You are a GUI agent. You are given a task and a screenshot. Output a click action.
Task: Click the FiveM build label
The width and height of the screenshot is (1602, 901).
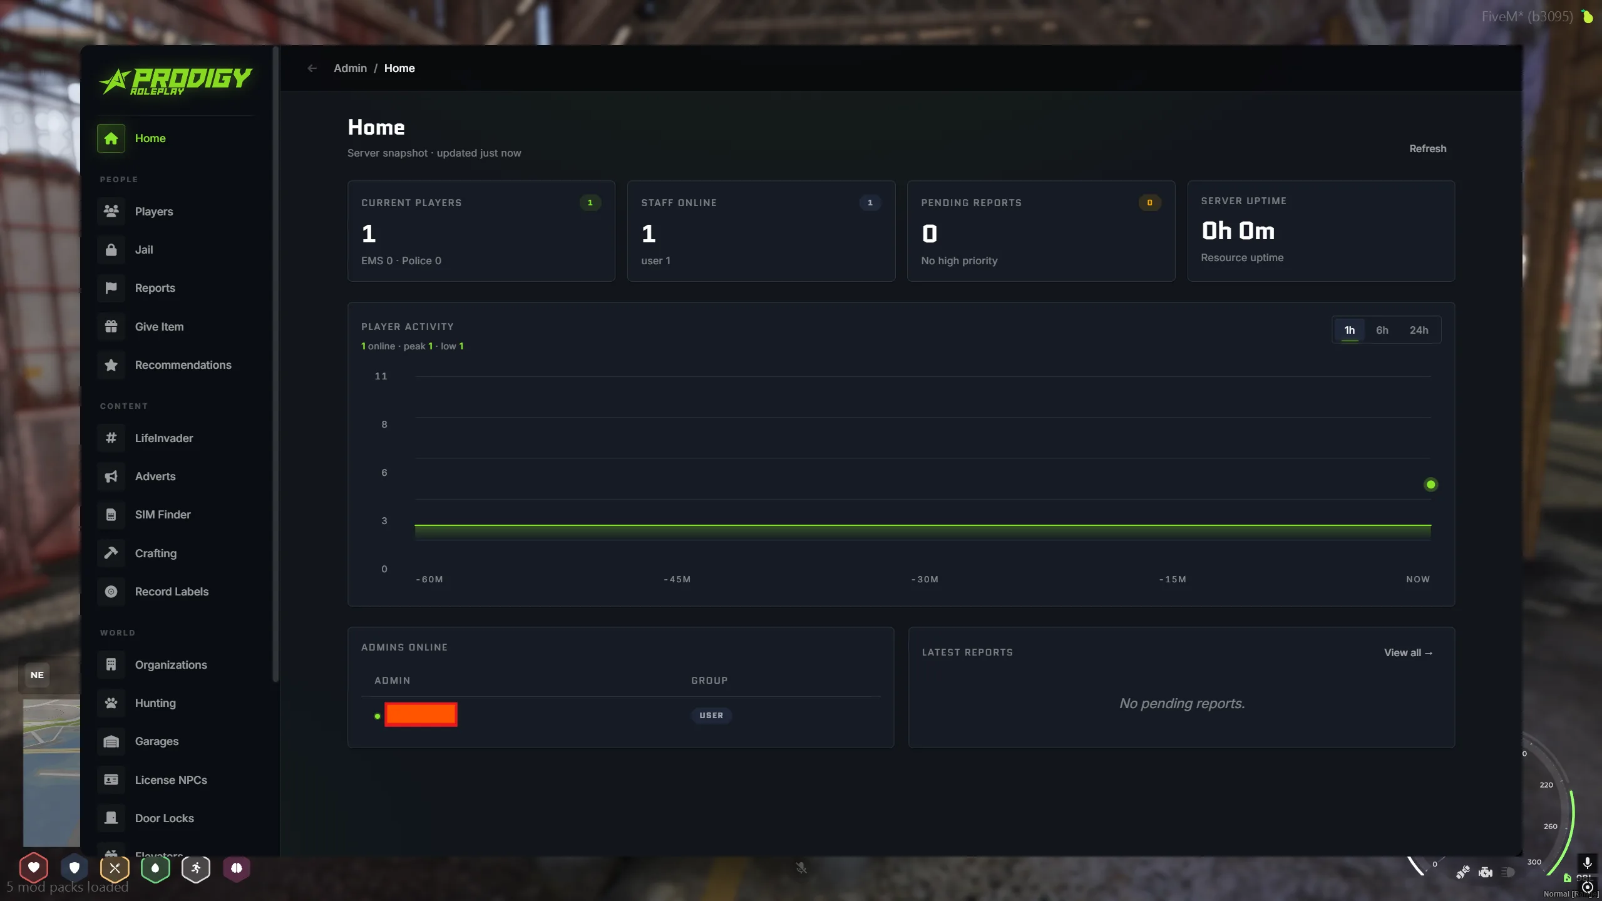point(1527,17)
